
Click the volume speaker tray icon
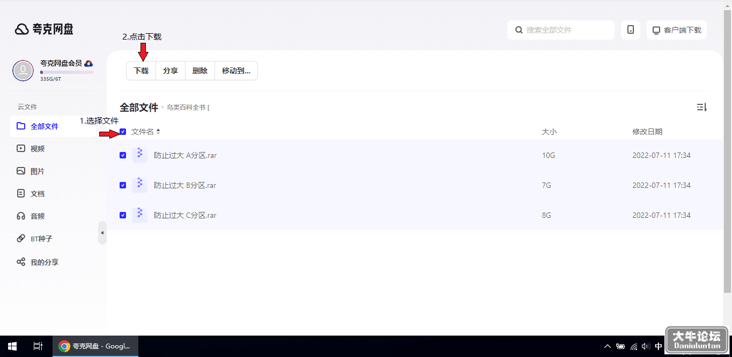646,346
